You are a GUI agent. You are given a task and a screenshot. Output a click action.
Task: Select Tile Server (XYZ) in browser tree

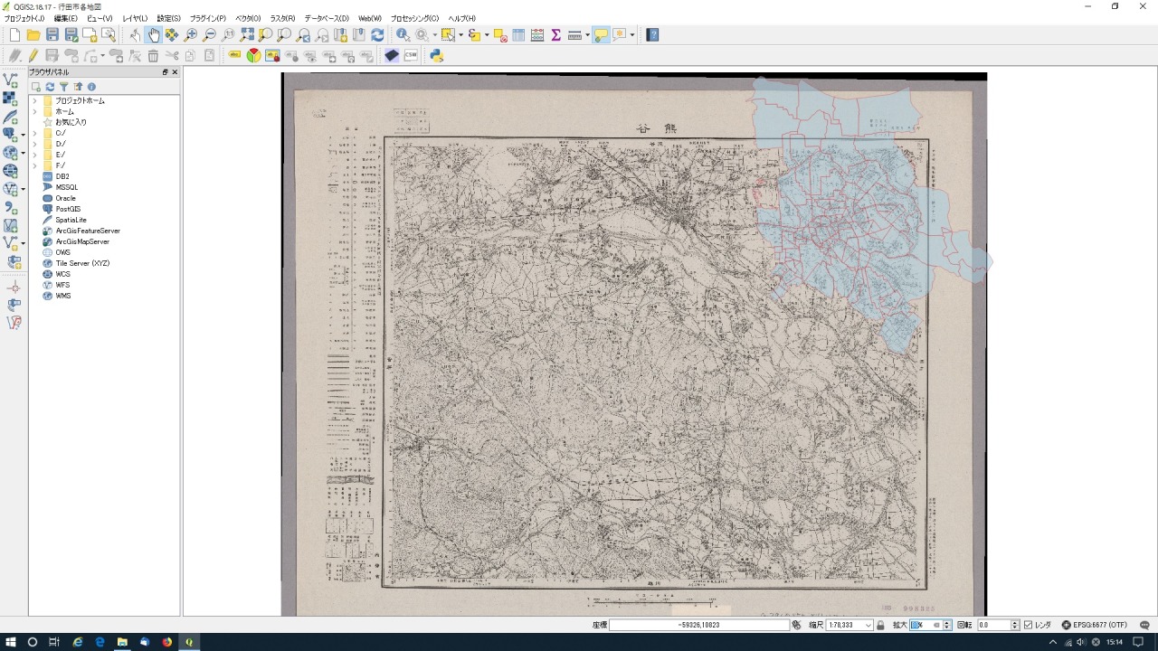coord(82,263)
